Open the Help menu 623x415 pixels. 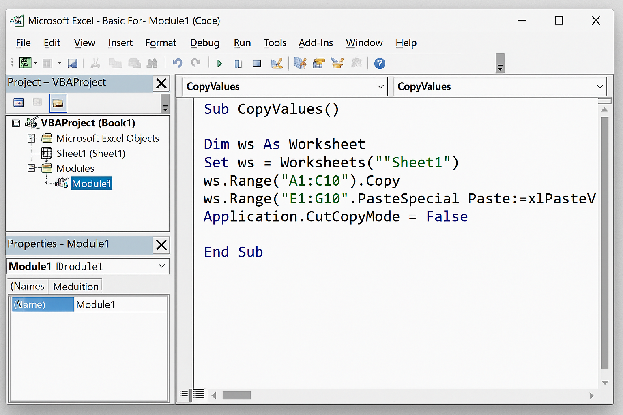tap(406, 43)
